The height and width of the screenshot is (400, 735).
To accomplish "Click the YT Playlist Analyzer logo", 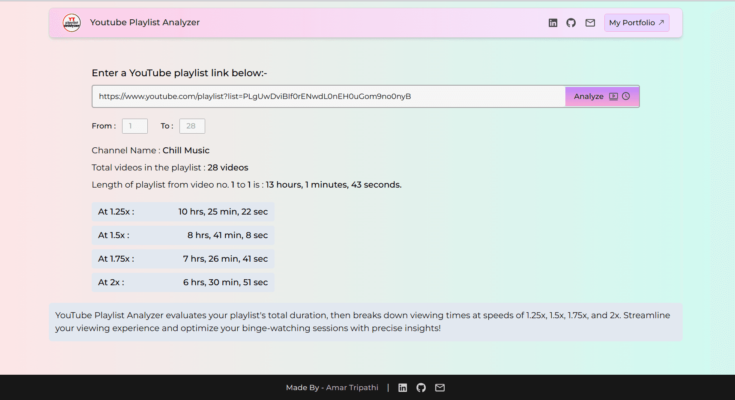I will (72, 22).
